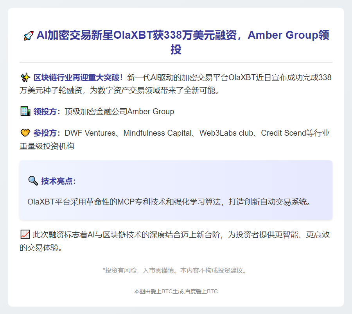The height and width of the screenshot is (314, 352).
Task: Click the investor name DWF Ventures
Action: pos(90,133)
